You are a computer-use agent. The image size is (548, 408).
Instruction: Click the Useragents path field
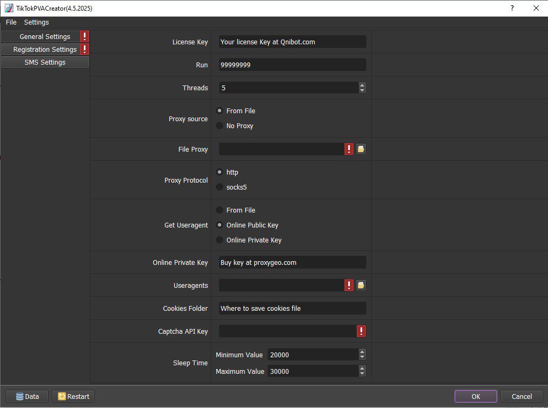281,285
